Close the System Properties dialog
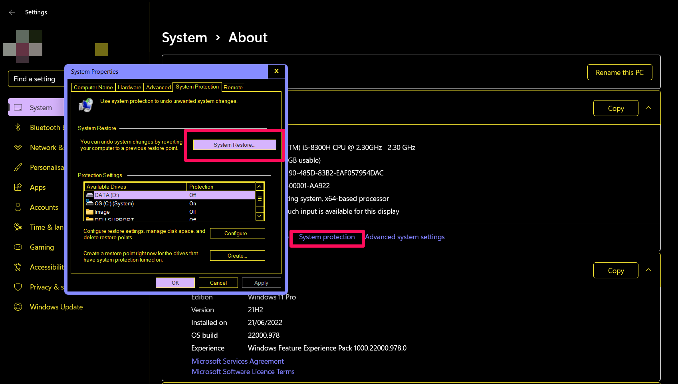Viewport: 678px width, 384px height. (276, 71)
